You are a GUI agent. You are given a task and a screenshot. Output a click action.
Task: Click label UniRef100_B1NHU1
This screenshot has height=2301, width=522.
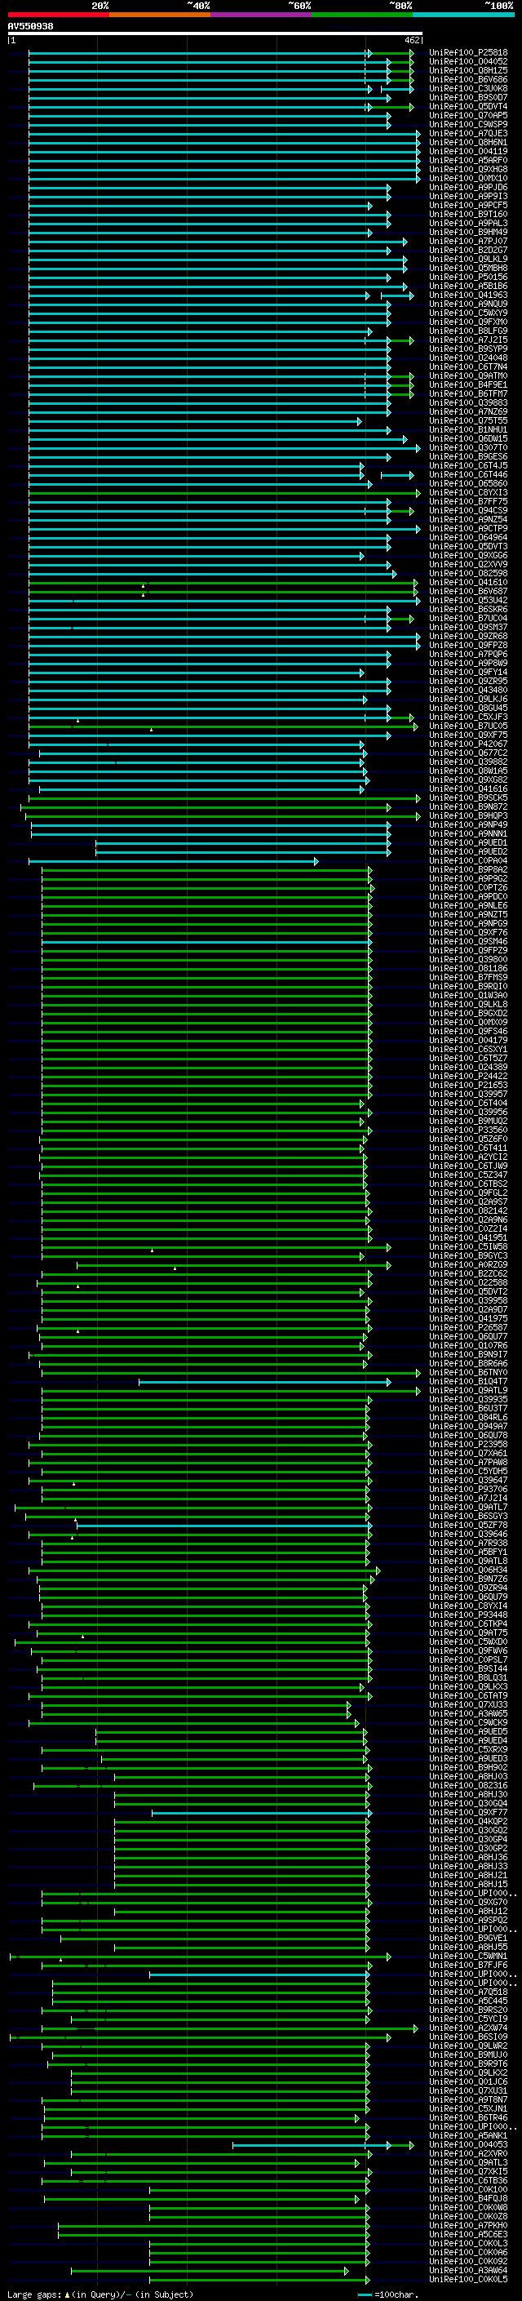pos(468,429)
